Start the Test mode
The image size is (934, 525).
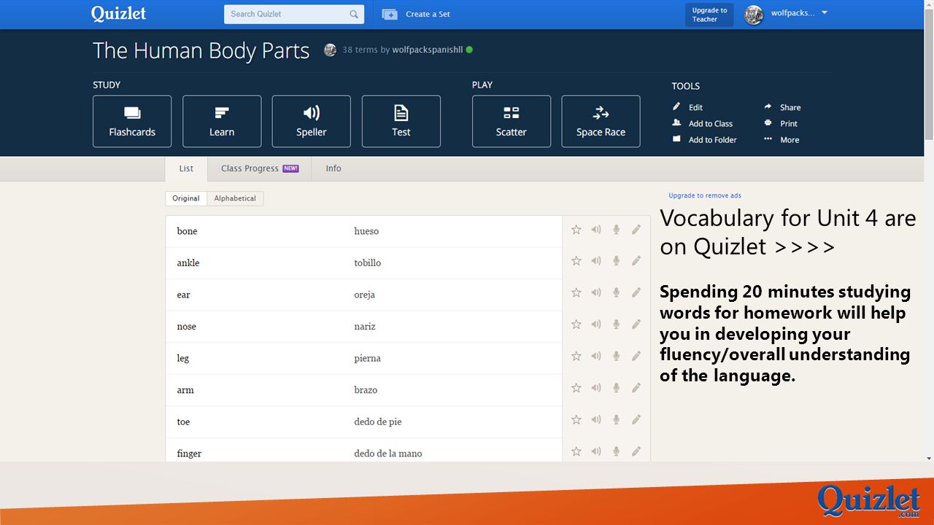point(401,121)
